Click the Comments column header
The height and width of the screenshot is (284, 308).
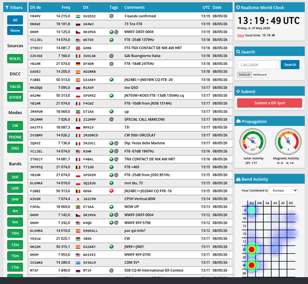pyautogui.click(x=134, y=8)
